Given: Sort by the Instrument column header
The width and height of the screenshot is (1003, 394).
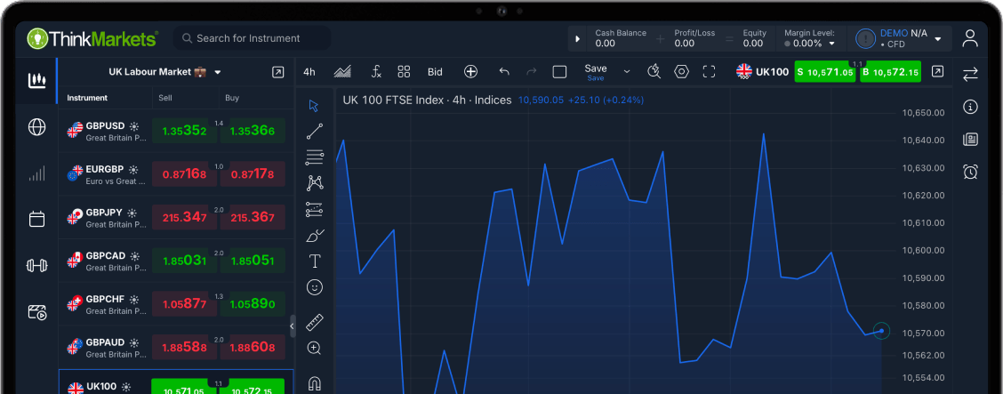Looking at the screenshot, I should coord(87,98).
